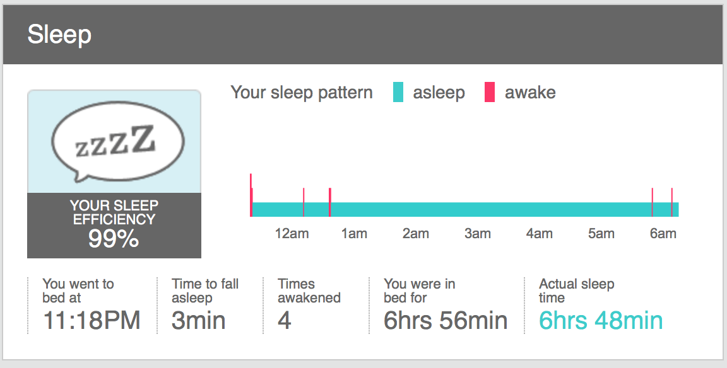Click the 5am time axis label
The height and width of the screenshot is (368, 727).
601,233
